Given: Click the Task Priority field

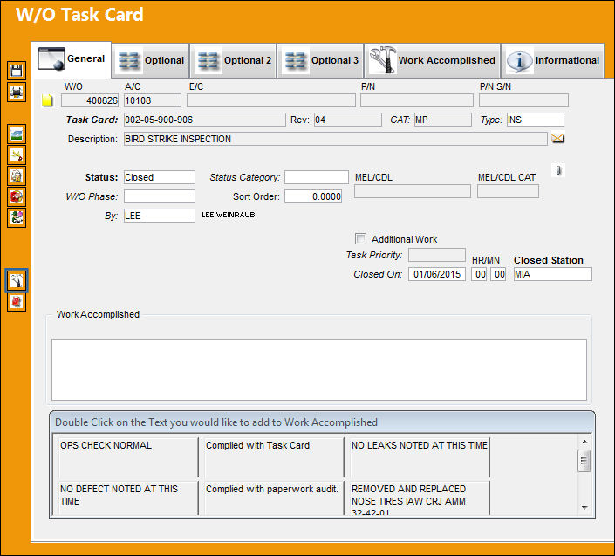Looking at the screenshot, I should point(437,255).
